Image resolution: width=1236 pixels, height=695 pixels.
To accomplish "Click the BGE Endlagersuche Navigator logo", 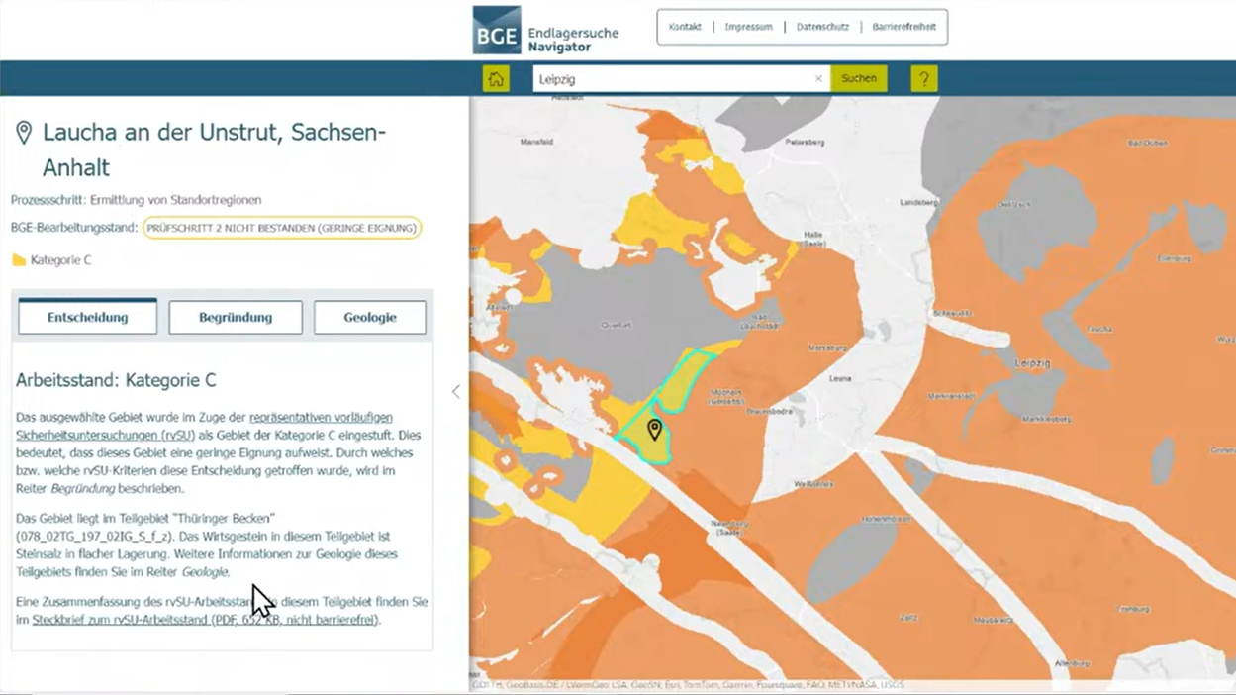I will [x=545, y=31].
